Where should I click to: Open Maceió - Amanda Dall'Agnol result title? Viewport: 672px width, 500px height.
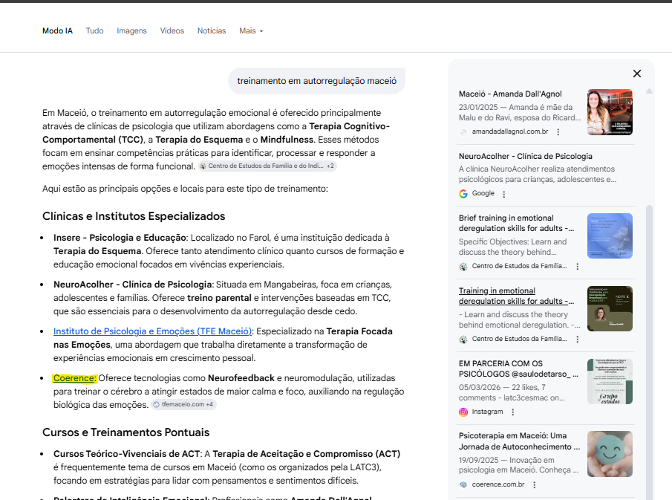point(510,94)
